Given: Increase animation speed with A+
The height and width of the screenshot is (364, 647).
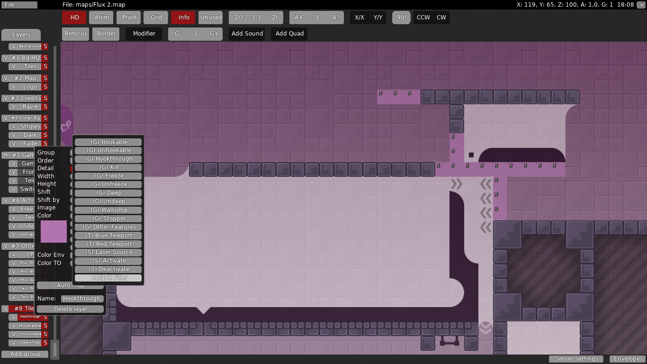Looking at the screenshot, I should coord(298,18).
